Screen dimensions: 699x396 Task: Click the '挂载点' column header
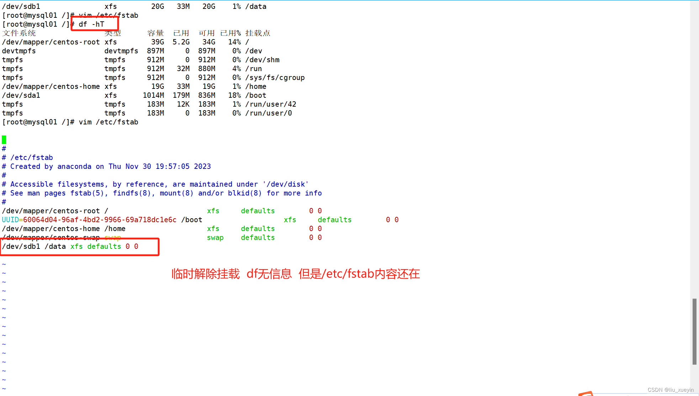tap(258, 33)
